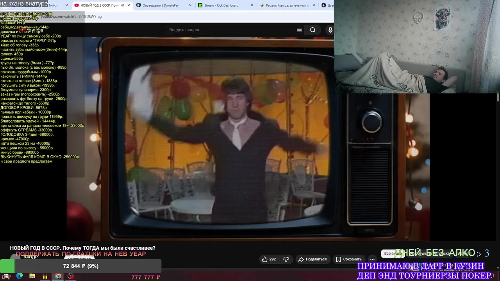Dislike the video with thumbs-down icon

coord(286,259)
